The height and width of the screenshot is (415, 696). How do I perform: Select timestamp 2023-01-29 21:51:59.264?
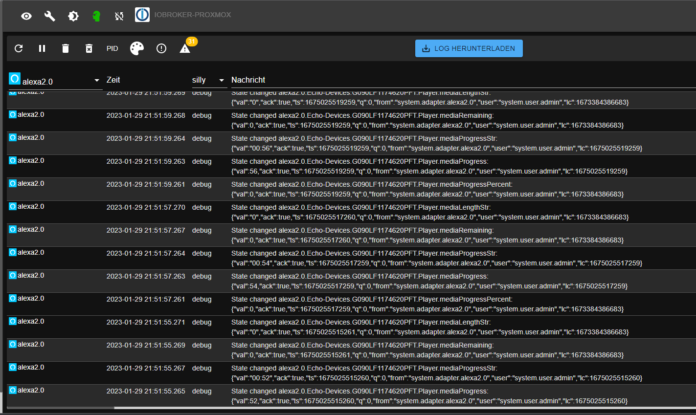(x=146, y=138)
